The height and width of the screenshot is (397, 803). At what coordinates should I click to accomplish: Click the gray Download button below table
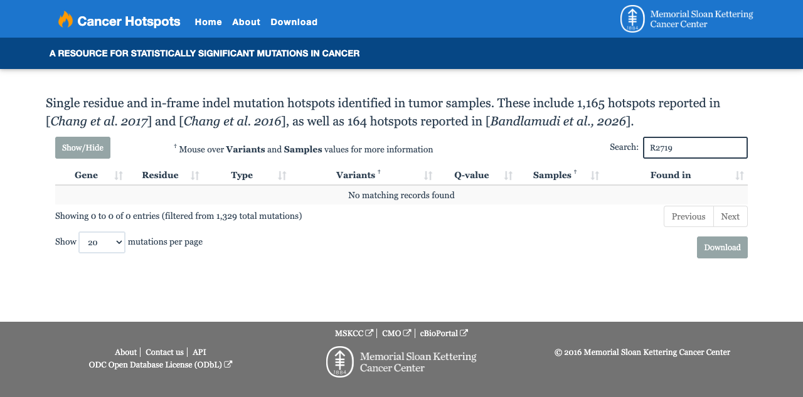722,247
